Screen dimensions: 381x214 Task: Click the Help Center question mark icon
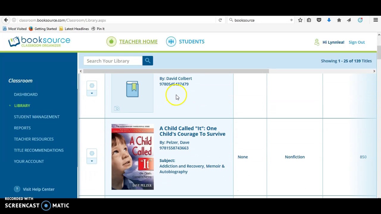pyautogui.click(x=17, y=189)
